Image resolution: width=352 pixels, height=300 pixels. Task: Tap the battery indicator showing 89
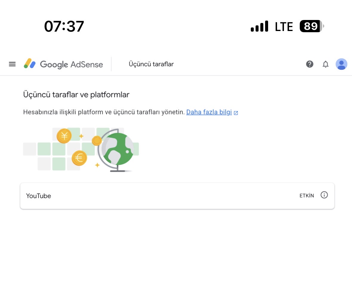(x=312, y=26)
